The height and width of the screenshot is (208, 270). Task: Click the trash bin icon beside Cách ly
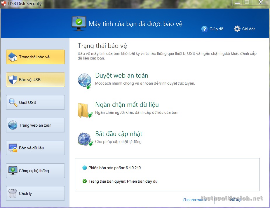13,193
